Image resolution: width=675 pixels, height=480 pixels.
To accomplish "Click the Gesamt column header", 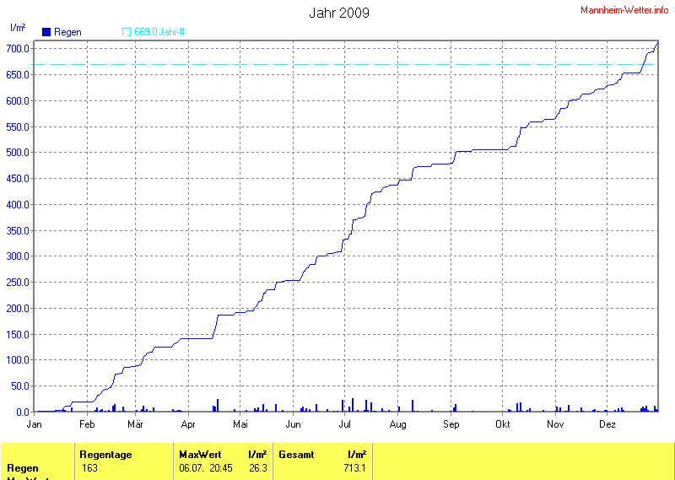I will [296, 455].
